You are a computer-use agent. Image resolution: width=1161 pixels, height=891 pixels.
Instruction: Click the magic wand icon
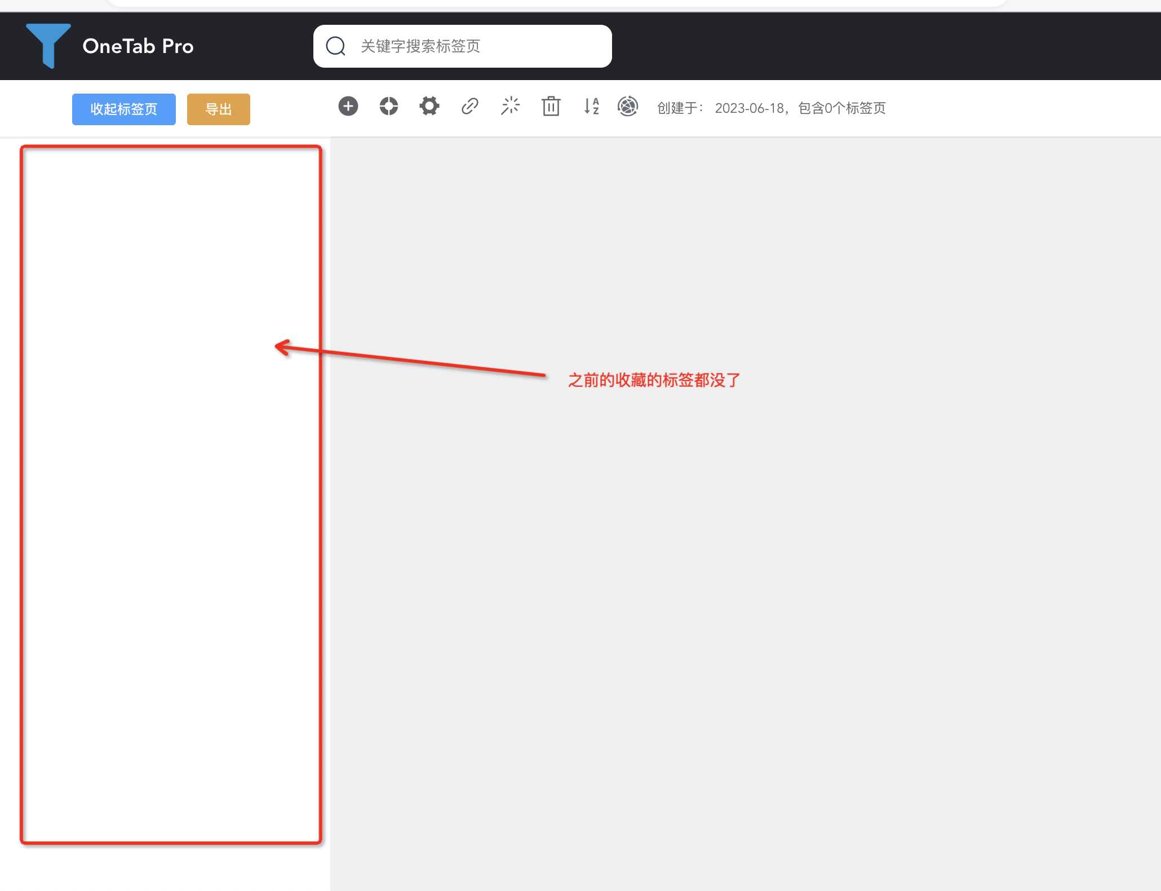point(511,106)
